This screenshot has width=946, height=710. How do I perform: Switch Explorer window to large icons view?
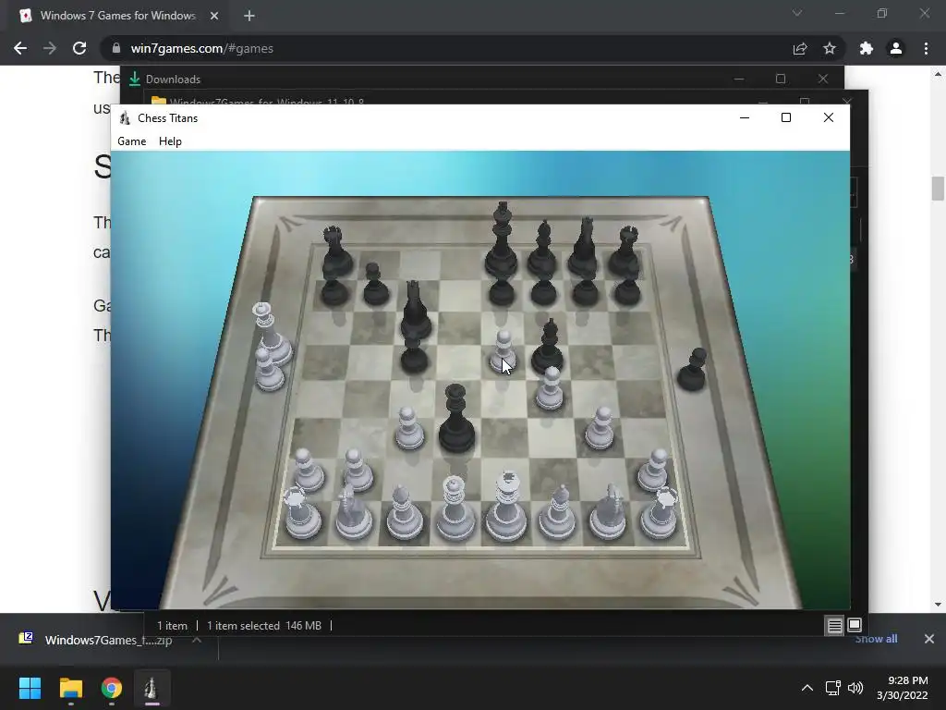tap(855, 625)
